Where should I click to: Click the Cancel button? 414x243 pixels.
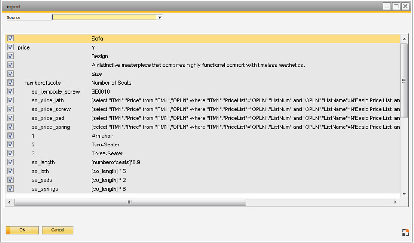tap(58, 230)
